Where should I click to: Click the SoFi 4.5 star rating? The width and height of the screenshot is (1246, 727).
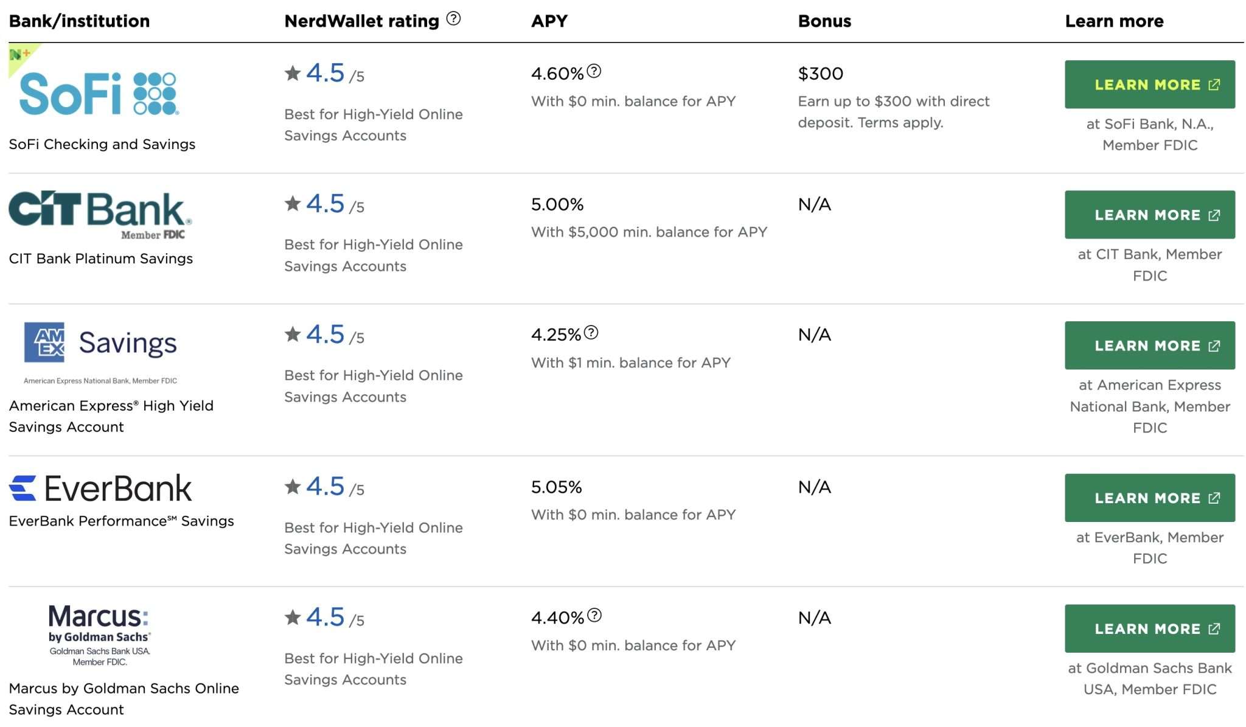(324, 74)
